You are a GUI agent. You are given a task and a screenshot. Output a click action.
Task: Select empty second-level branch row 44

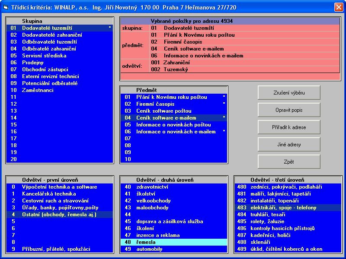pyautogui.click(x=174, y=215)
